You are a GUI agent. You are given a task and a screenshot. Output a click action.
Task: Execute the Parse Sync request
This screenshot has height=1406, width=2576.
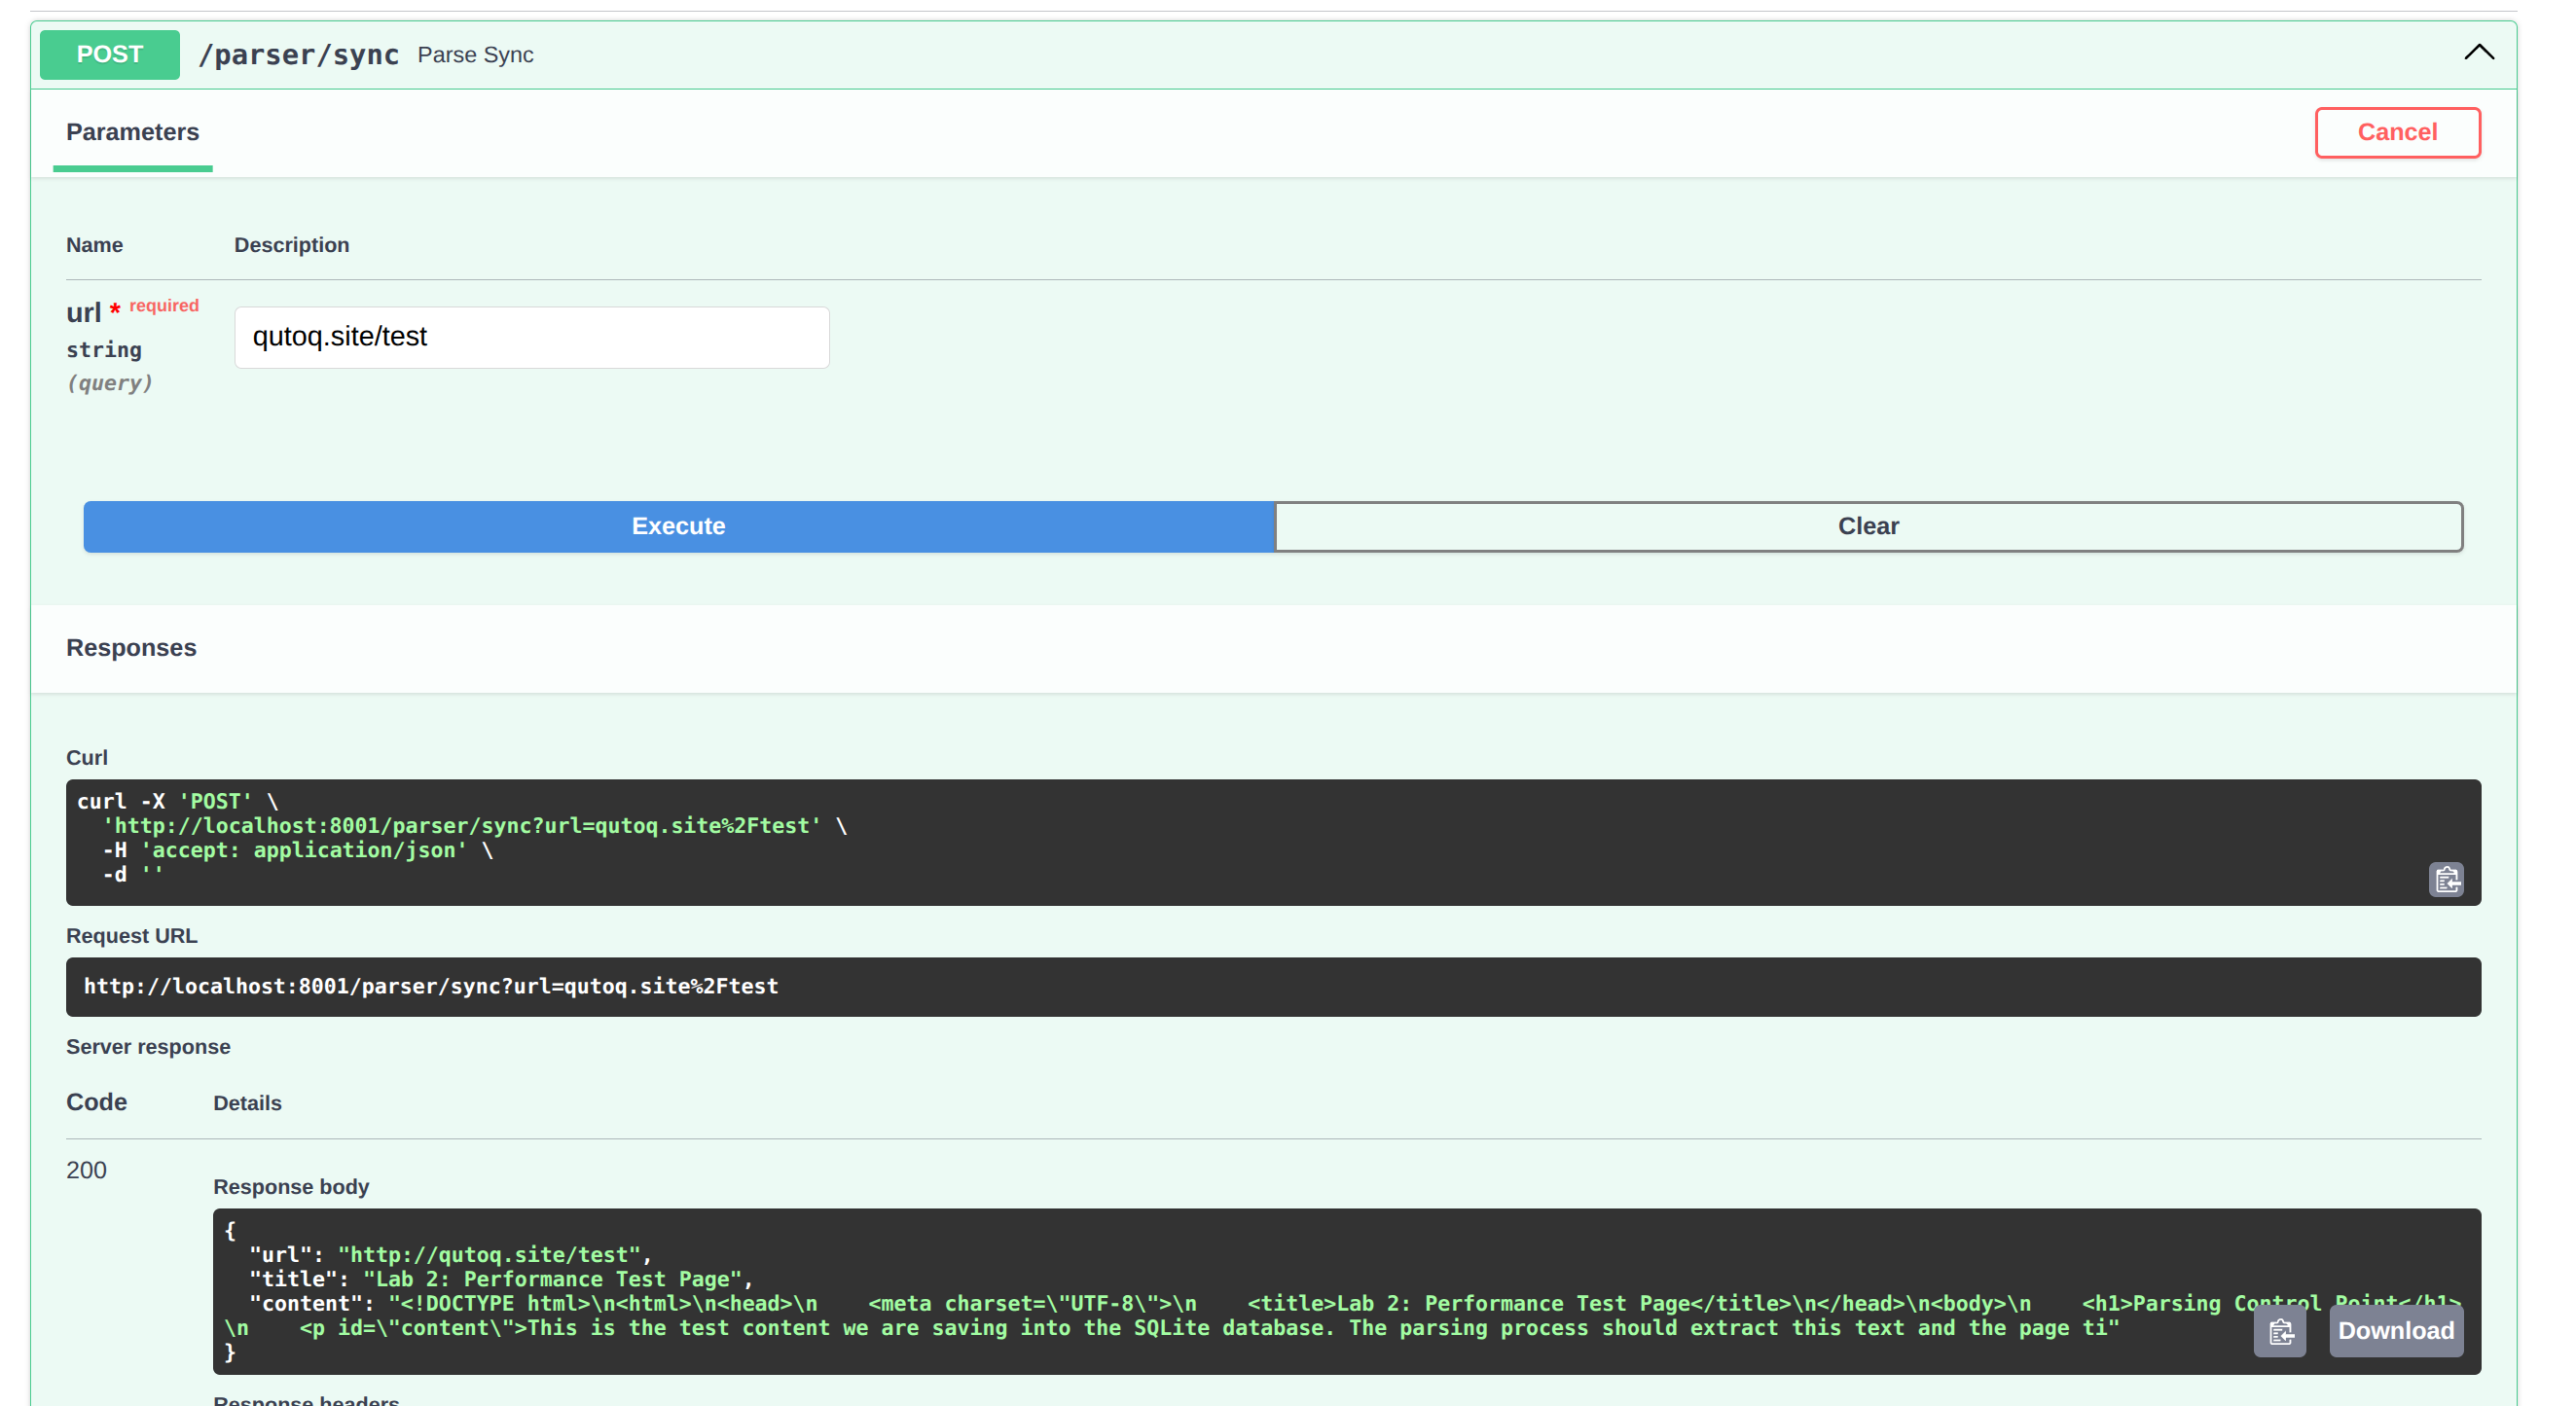[679, 526]
